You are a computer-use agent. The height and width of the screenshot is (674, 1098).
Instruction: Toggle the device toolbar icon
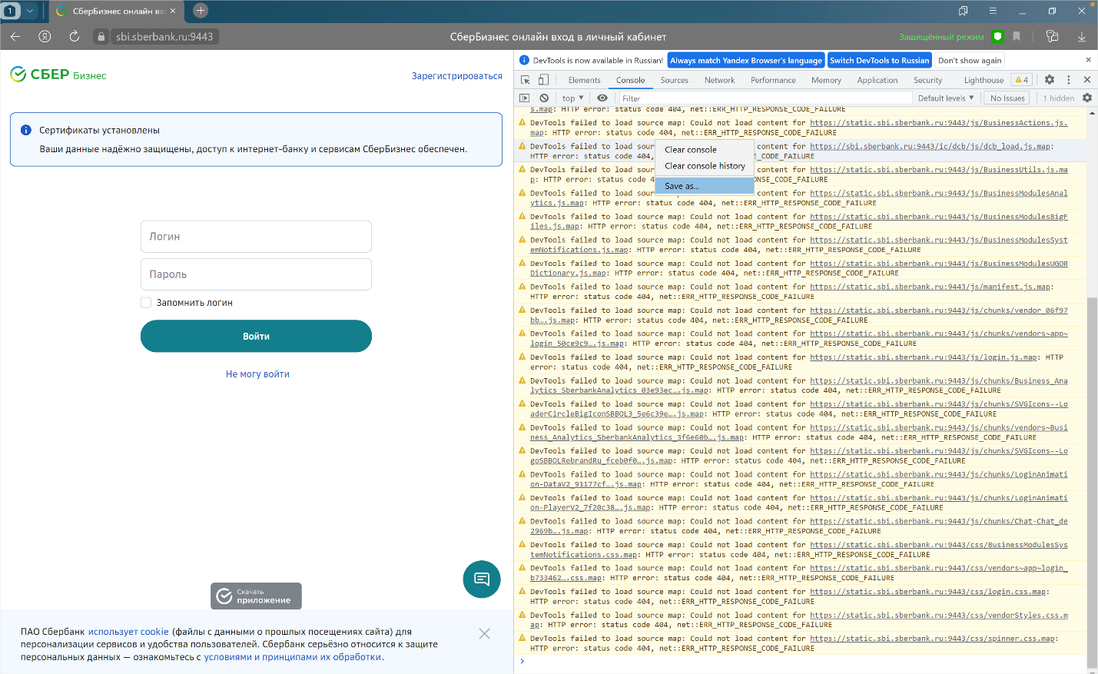coord(543,80)
